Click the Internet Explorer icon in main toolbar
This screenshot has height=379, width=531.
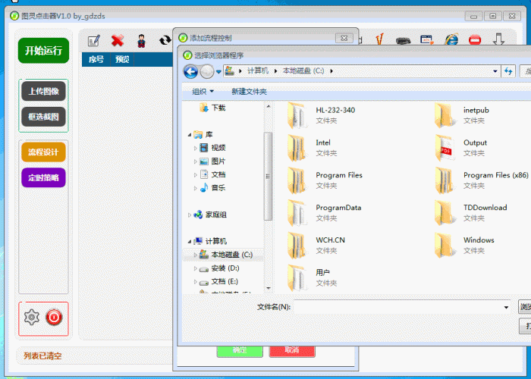(451, 39)
